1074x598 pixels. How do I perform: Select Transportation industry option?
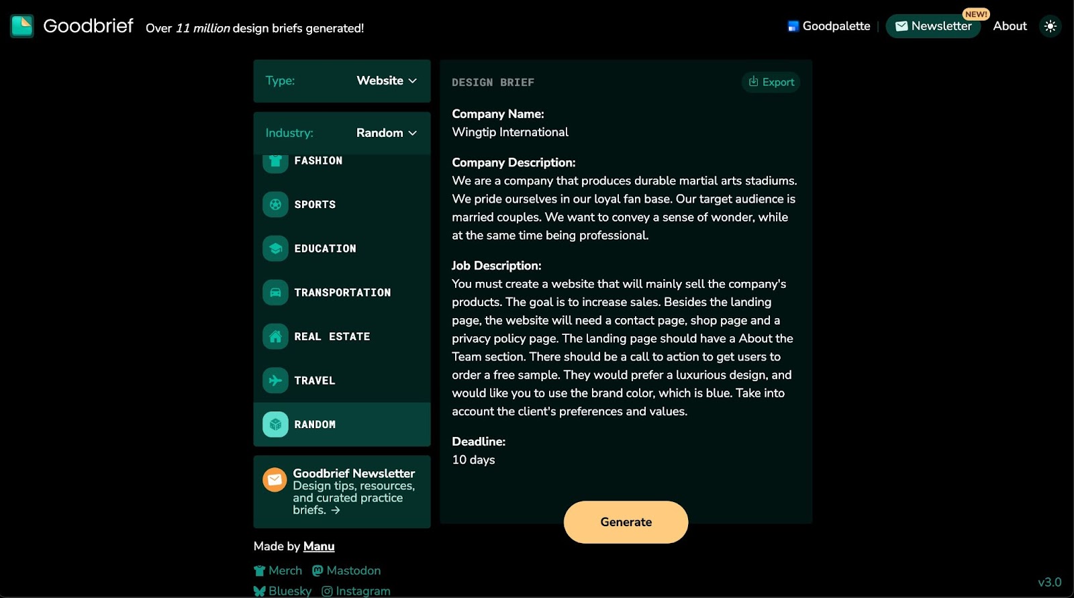(342, 293)
